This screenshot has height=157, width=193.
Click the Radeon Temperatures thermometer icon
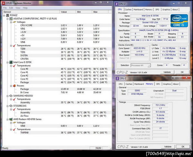pyautogui.click(x=14, y=129)
